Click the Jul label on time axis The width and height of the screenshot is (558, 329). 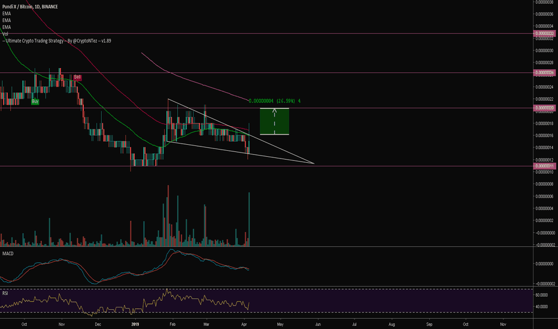coord(354,324)
